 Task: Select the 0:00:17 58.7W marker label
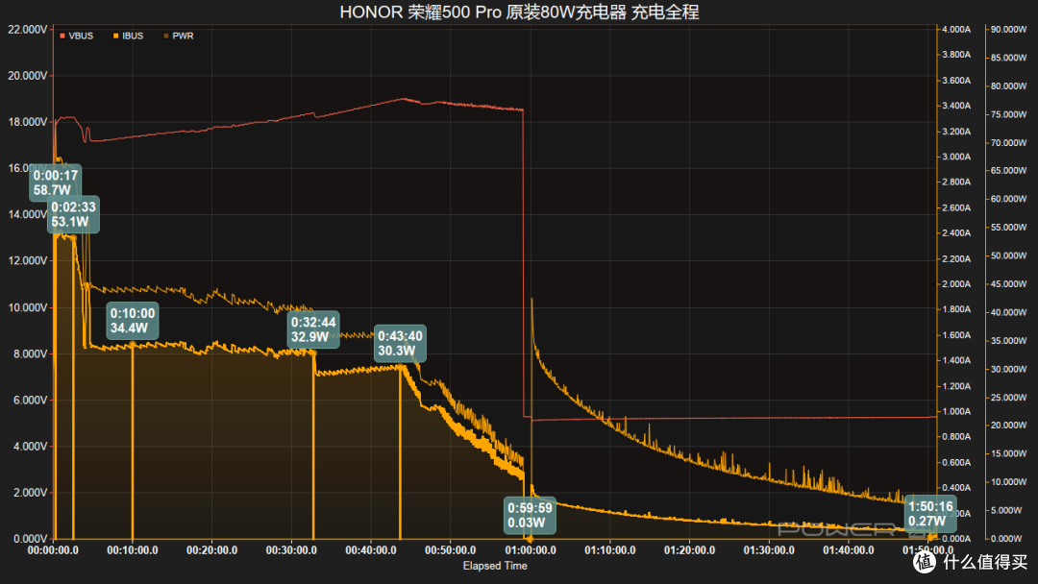[56, 182]
